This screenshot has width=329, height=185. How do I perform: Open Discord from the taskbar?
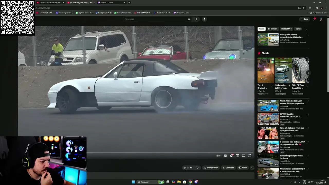(196, 182)
